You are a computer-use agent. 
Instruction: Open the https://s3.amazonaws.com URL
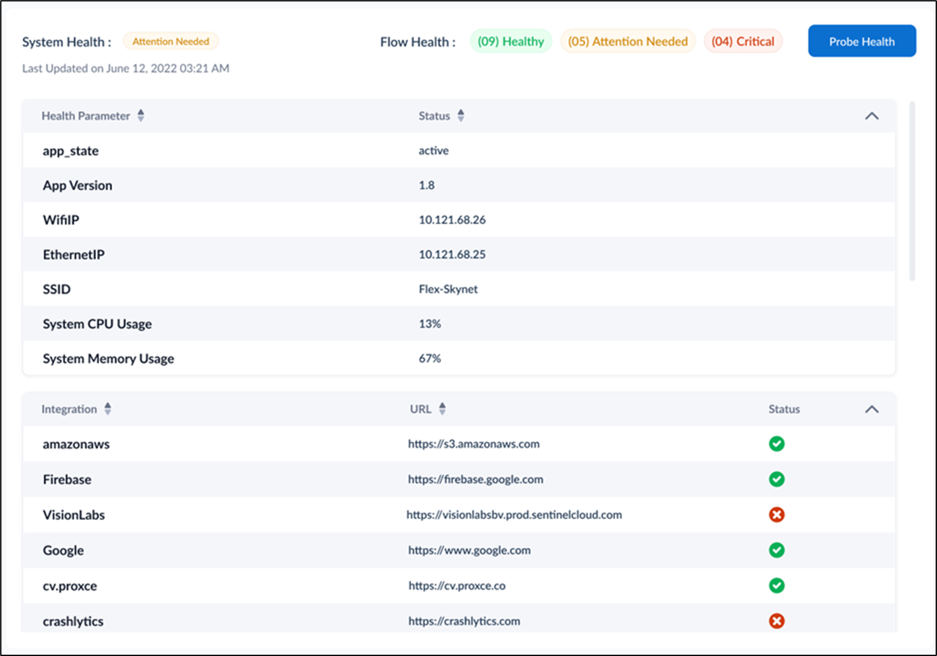click(x=474, y=444)
